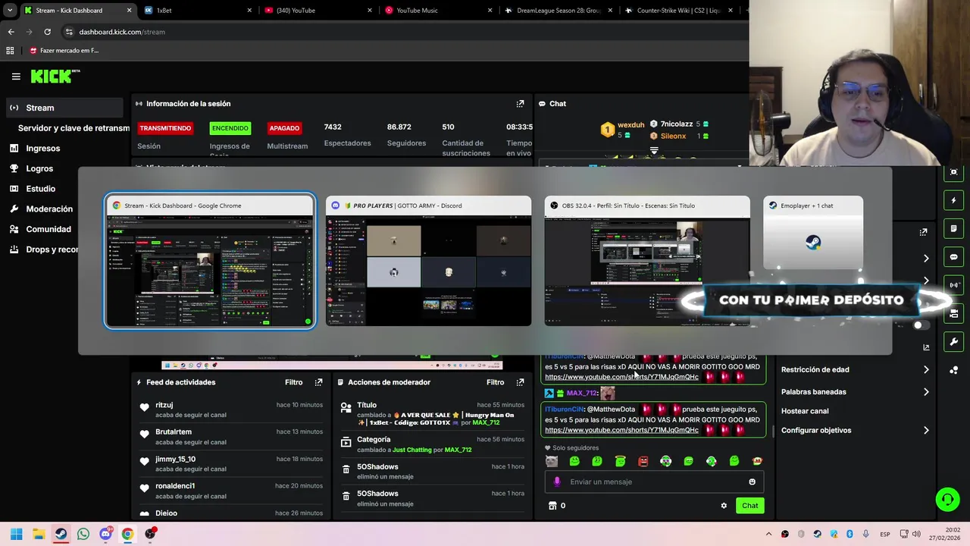Image resolution: width=970 pixels, height=546 pixels.
Task: Open File Explorer from taskbar
Action: [x=39, y=534]
